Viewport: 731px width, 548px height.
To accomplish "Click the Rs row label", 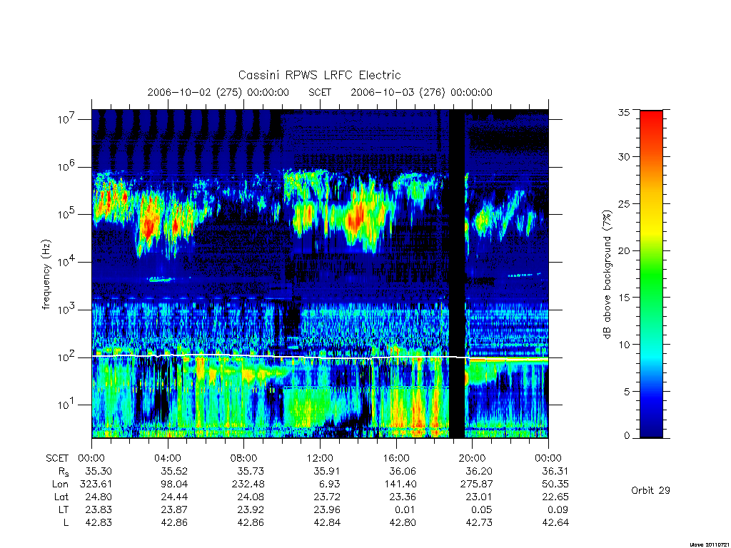I will pyautogui.click(x=64, y=472).
